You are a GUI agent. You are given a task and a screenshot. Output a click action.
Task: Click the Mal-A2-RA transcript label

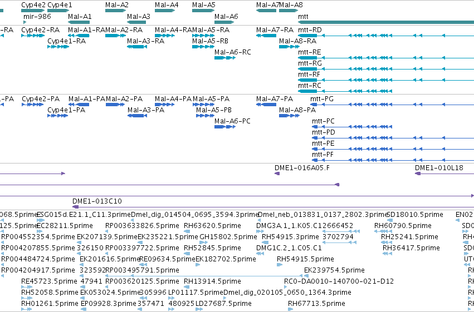coord(124,30)
